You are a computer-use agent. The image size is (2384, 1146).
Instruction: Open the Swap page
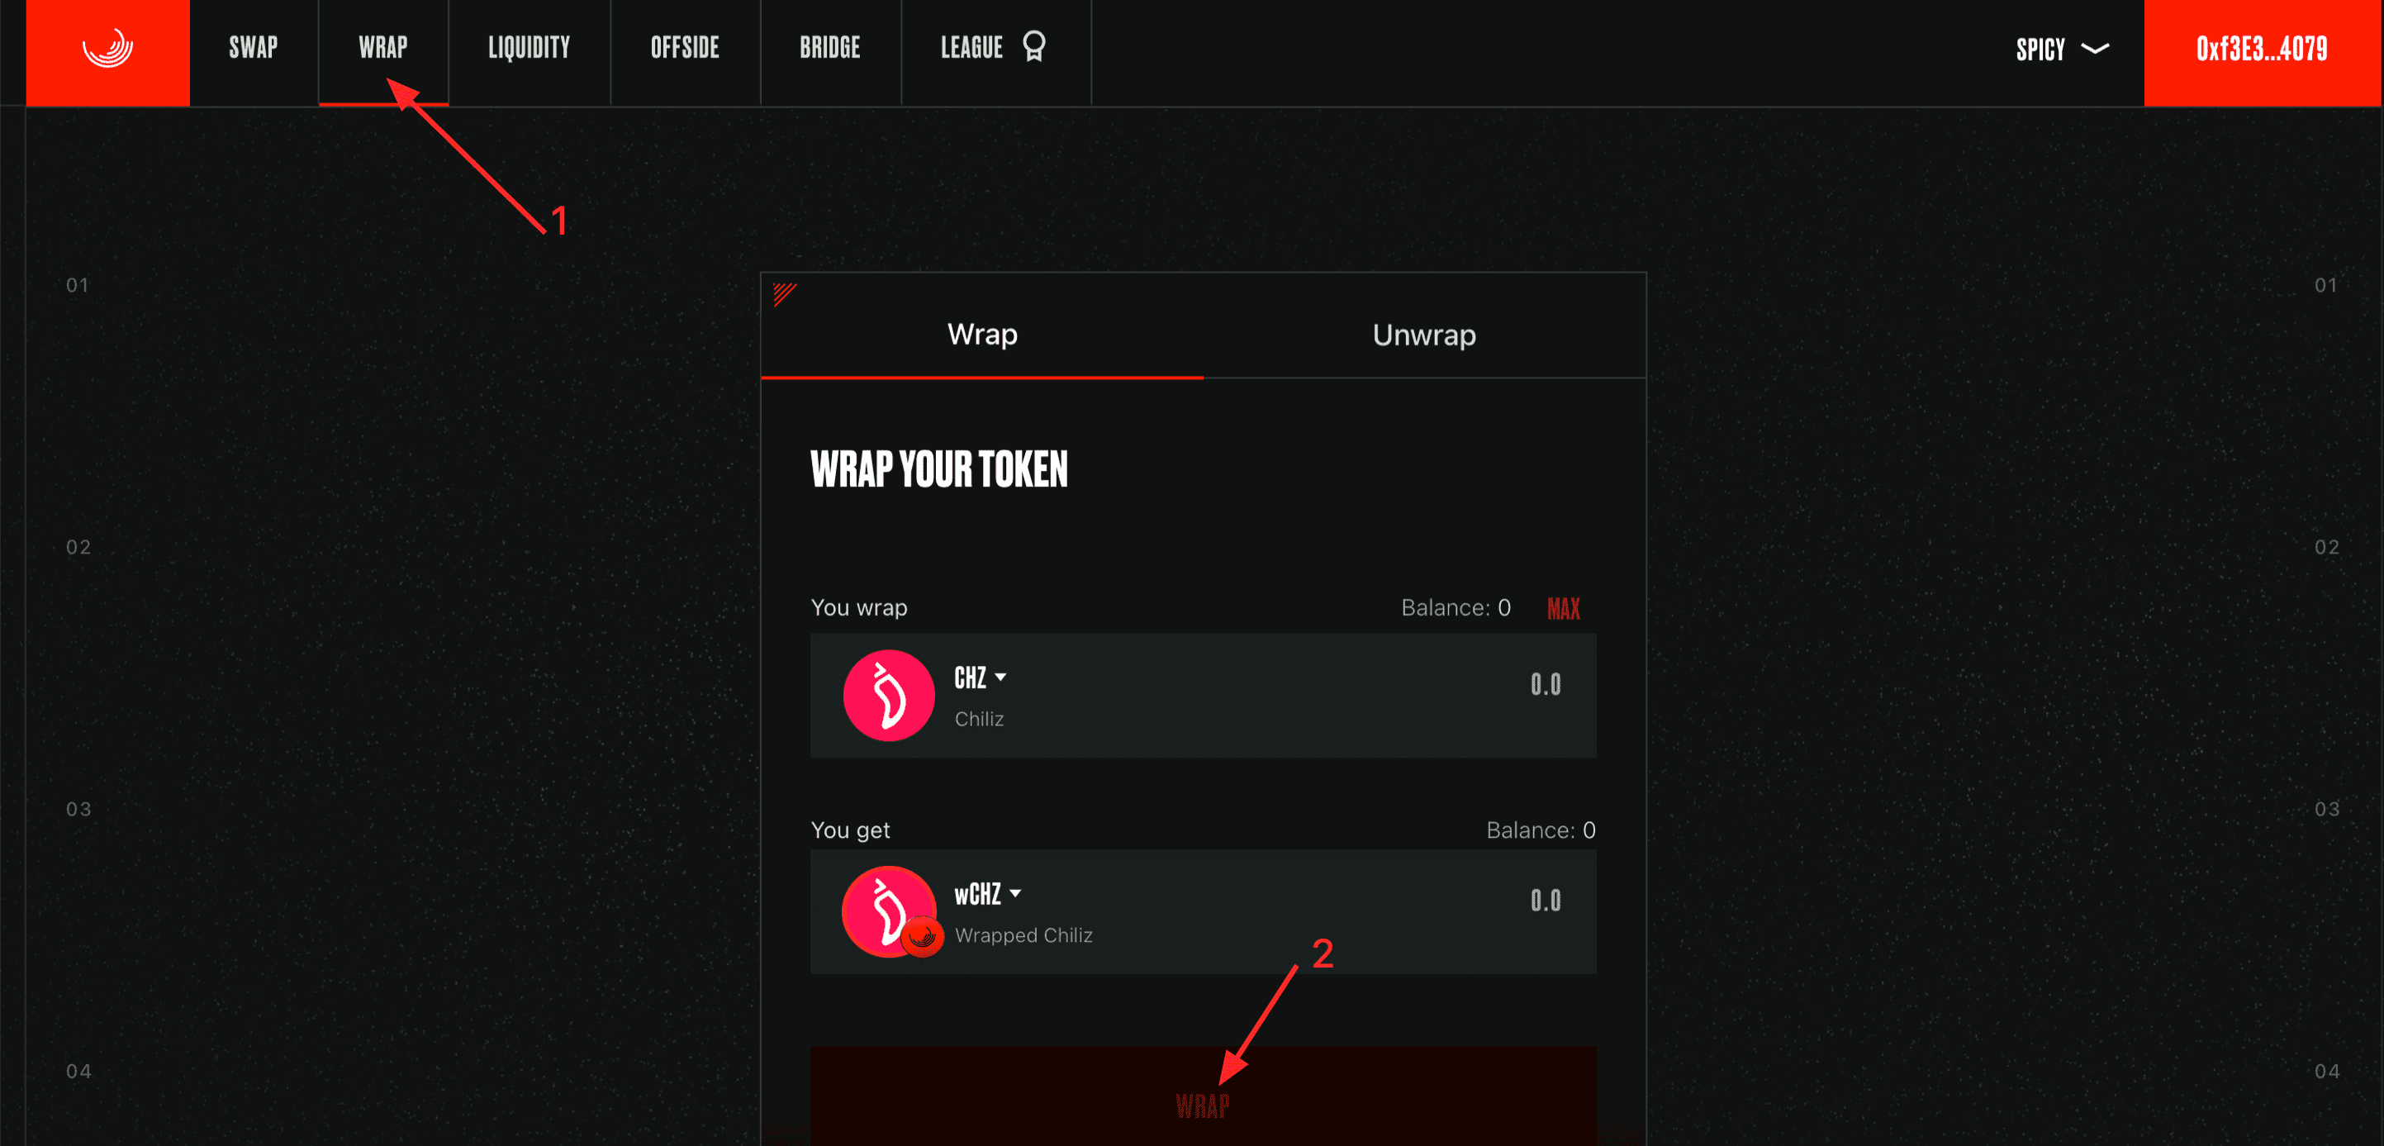(254, 48)
